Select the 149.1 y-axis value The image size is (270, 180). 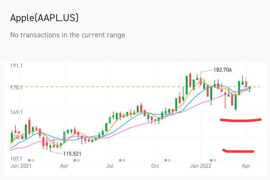[16, 112]
